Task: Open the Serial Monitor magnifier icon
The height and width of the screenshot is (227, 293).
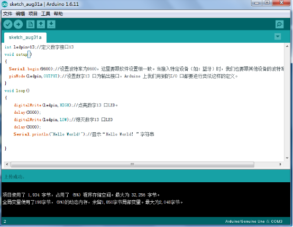Action: click(279, 24)
